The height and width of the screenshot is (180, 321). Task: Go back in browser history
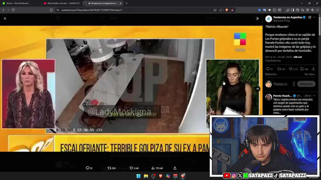tap(3, 10)
